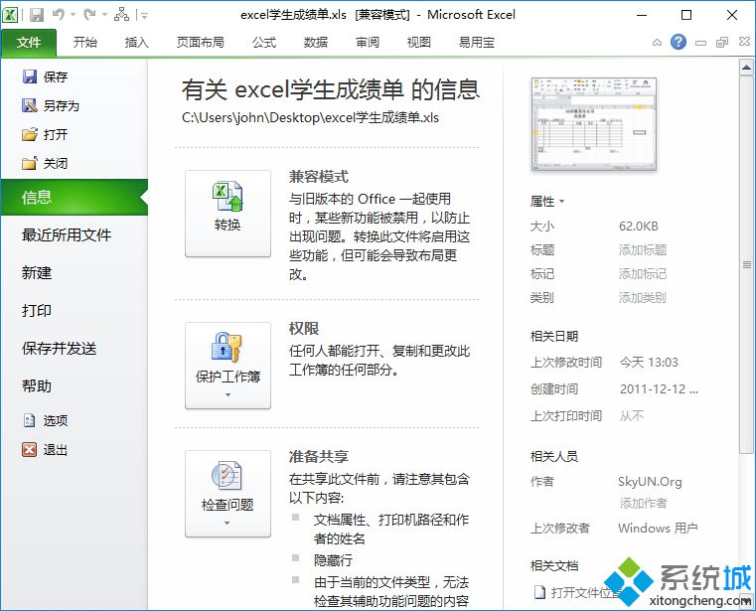This screenshot has width=756, height=611.
Task: Click the 隐藏行 bullet item
Action: point(333,560)
